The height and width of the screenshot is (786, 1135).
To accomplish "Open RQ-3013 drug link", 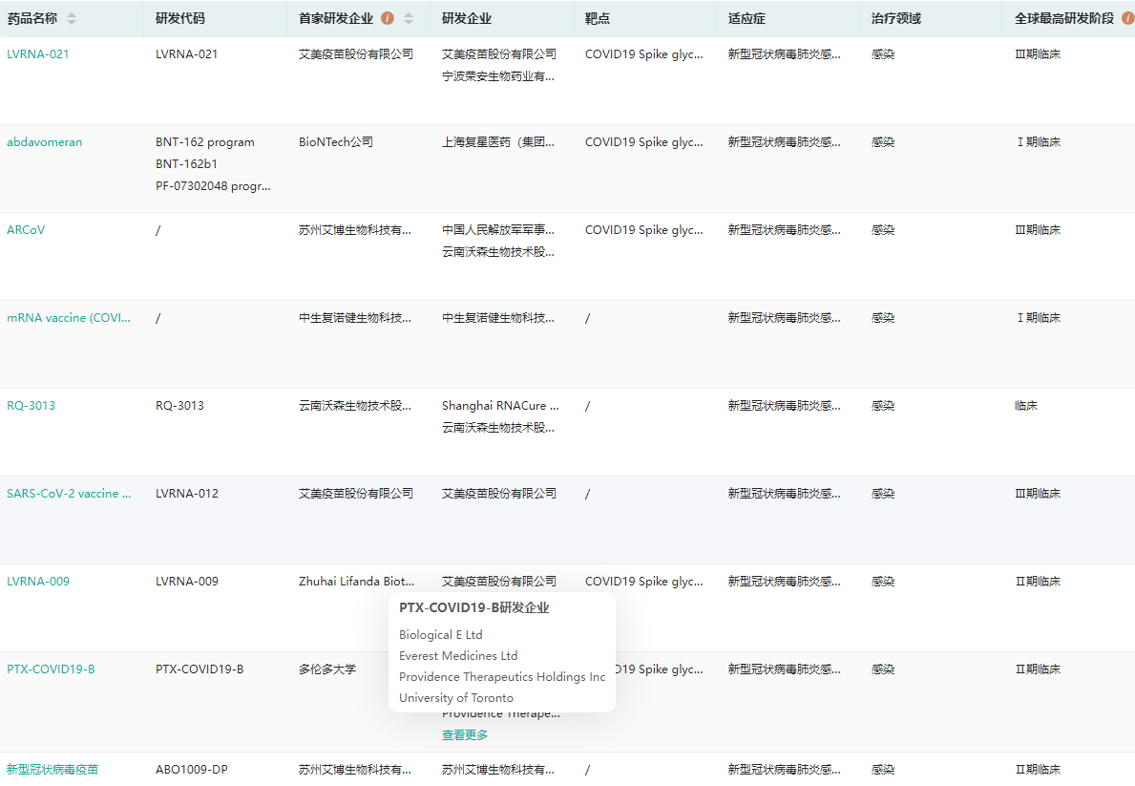I will pyautogui.click(x=31, y=406).
